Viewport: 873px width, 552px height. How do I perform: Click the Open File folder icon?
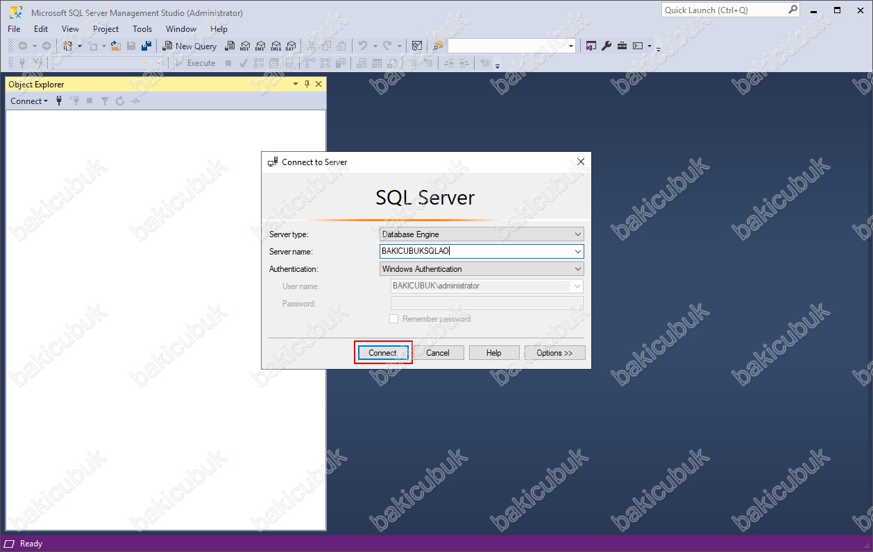116,46
